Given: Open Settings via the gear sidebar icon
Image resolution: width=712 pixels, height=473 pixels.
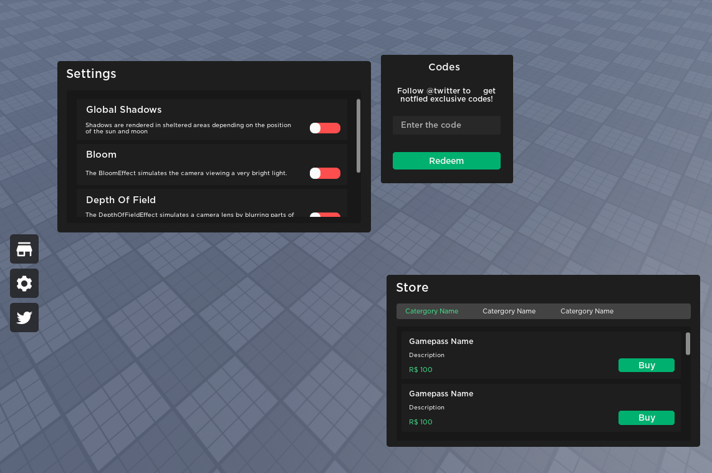Looking at the screenshot, I should pyautogui.click(x=24, y=283).
